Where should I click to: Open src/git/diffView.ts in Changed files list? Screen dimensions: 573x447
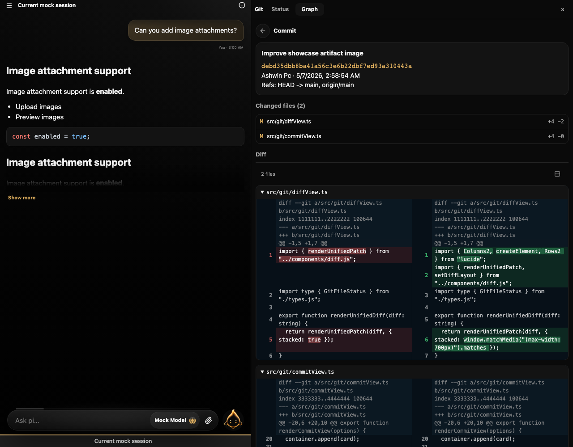tap(412, 122)
